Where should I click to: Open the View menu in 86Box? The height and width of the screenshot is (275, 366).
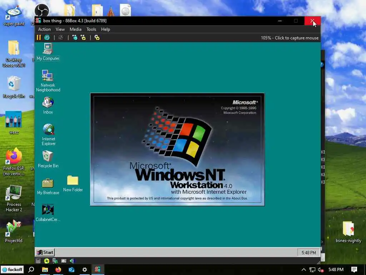[x=60, y=29]
